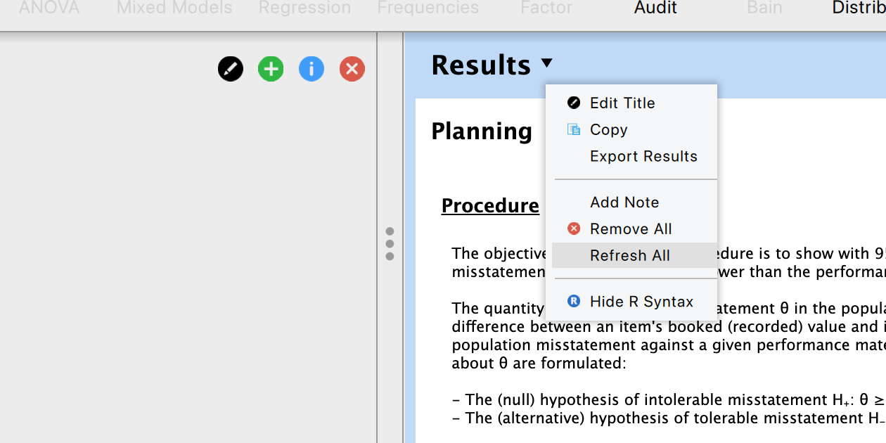Select Edit Title from the menu
Screen dimensions: 886x443
pyautogui.click(x=621, y=103)
